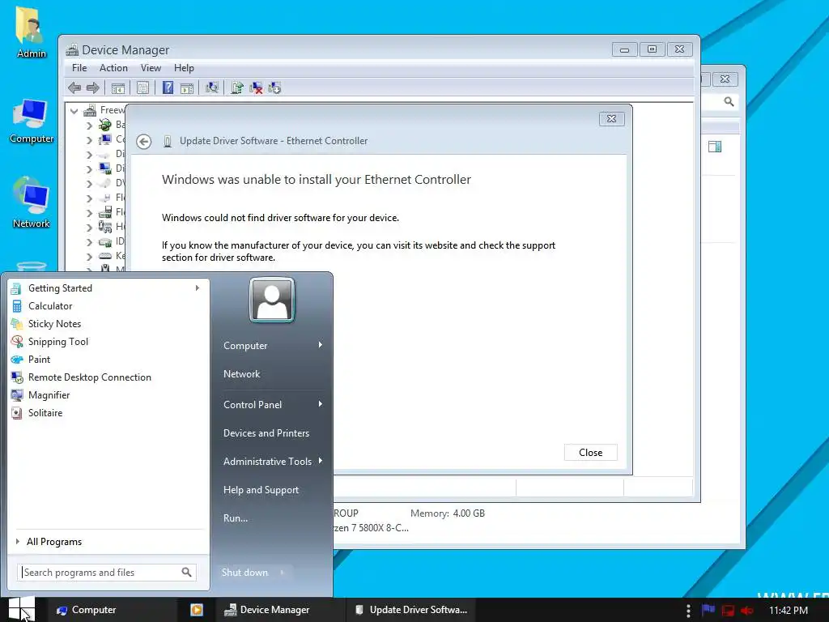Open Network from Start menu right pane

coord(241,374)
